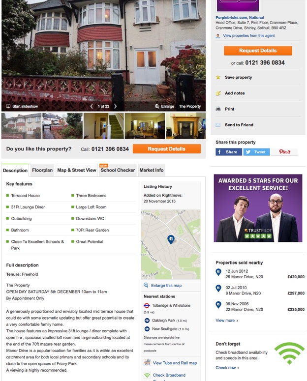Click the property pin on the map

point(171,239)
